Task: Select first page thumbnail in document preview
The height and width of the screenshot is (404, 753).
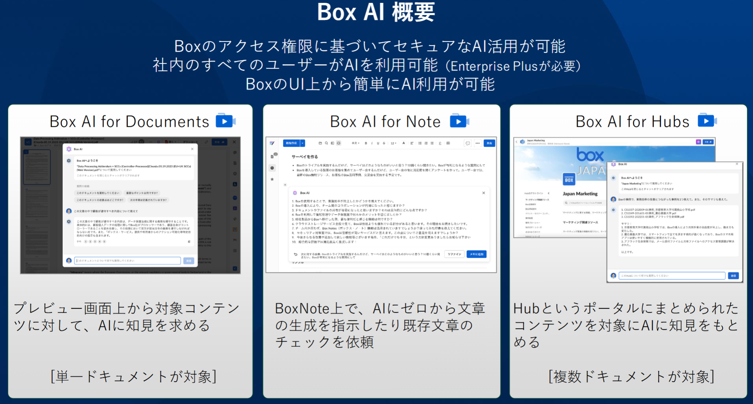Action: 37,167
